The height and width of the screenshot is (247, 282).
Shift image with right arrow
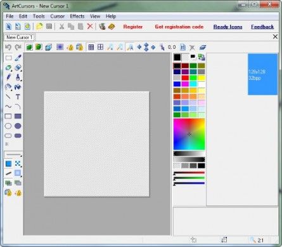pos(153,47)
